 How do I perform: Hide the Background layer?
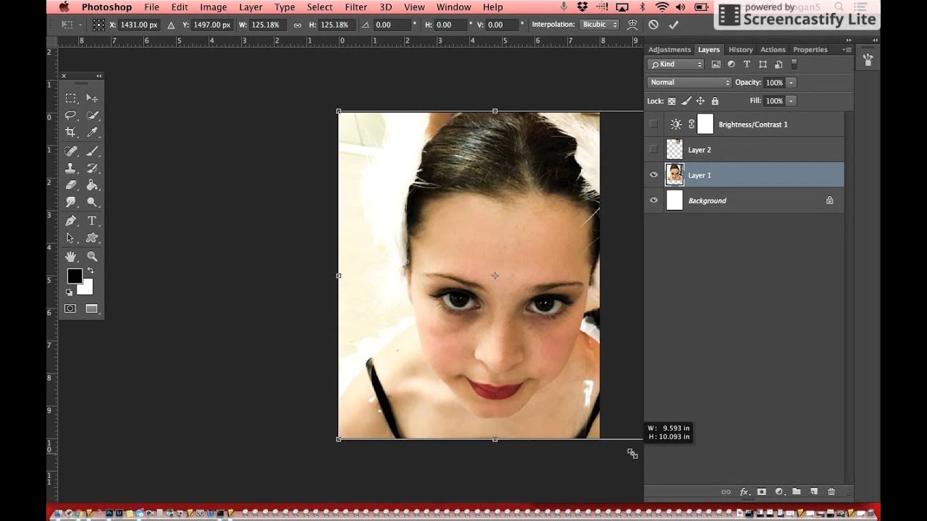[x=653, y=200]
